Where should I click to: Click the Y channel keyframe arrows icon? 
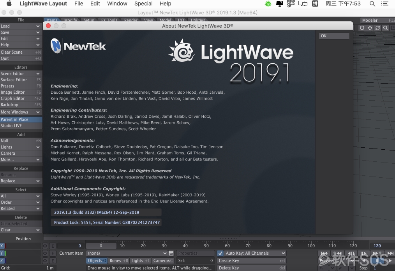click(45, 253)
